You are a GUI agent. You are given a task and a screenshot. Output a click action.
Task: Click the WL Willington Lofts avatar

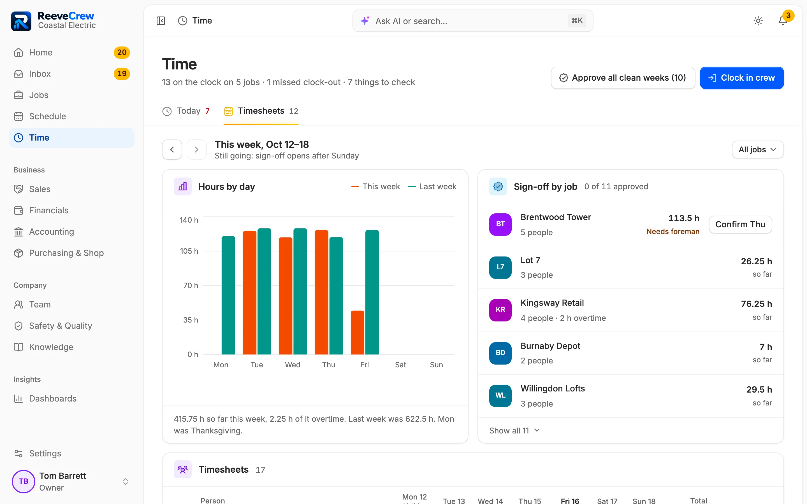[500, 395]
